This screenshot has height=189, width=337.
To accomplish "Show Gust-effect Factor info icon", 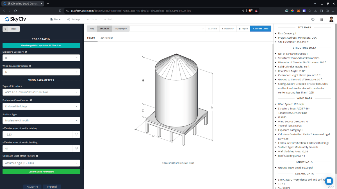I will (x=37, y=156).
